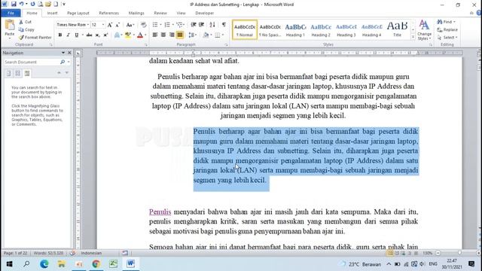Switch to the Page Layout tab
Screen dimensions: 482x271
click(78, 14)
